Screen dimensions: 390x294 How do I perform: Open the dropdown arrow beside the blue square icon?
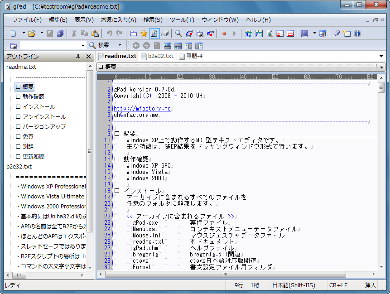pyautogui.click(x=314, y=33)
